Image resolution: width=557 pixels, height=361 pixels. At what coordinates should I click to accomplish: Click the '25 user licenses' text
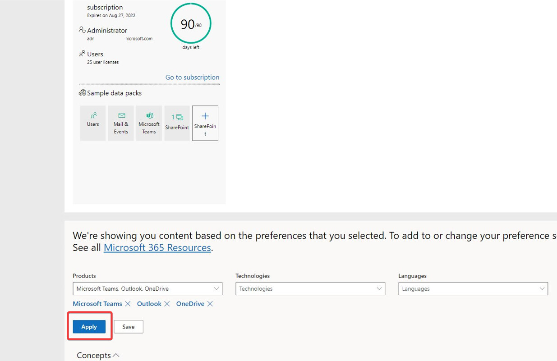pos(103,62)
